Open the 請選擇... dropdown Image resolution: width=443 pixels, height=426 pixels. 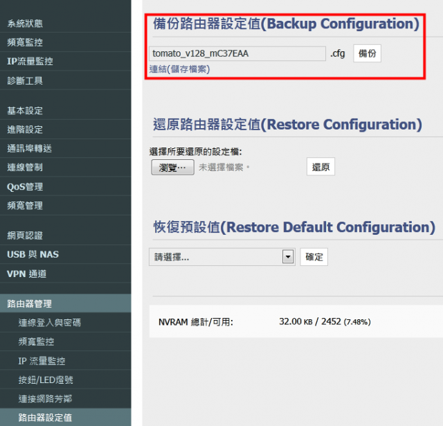pos(222,257)
